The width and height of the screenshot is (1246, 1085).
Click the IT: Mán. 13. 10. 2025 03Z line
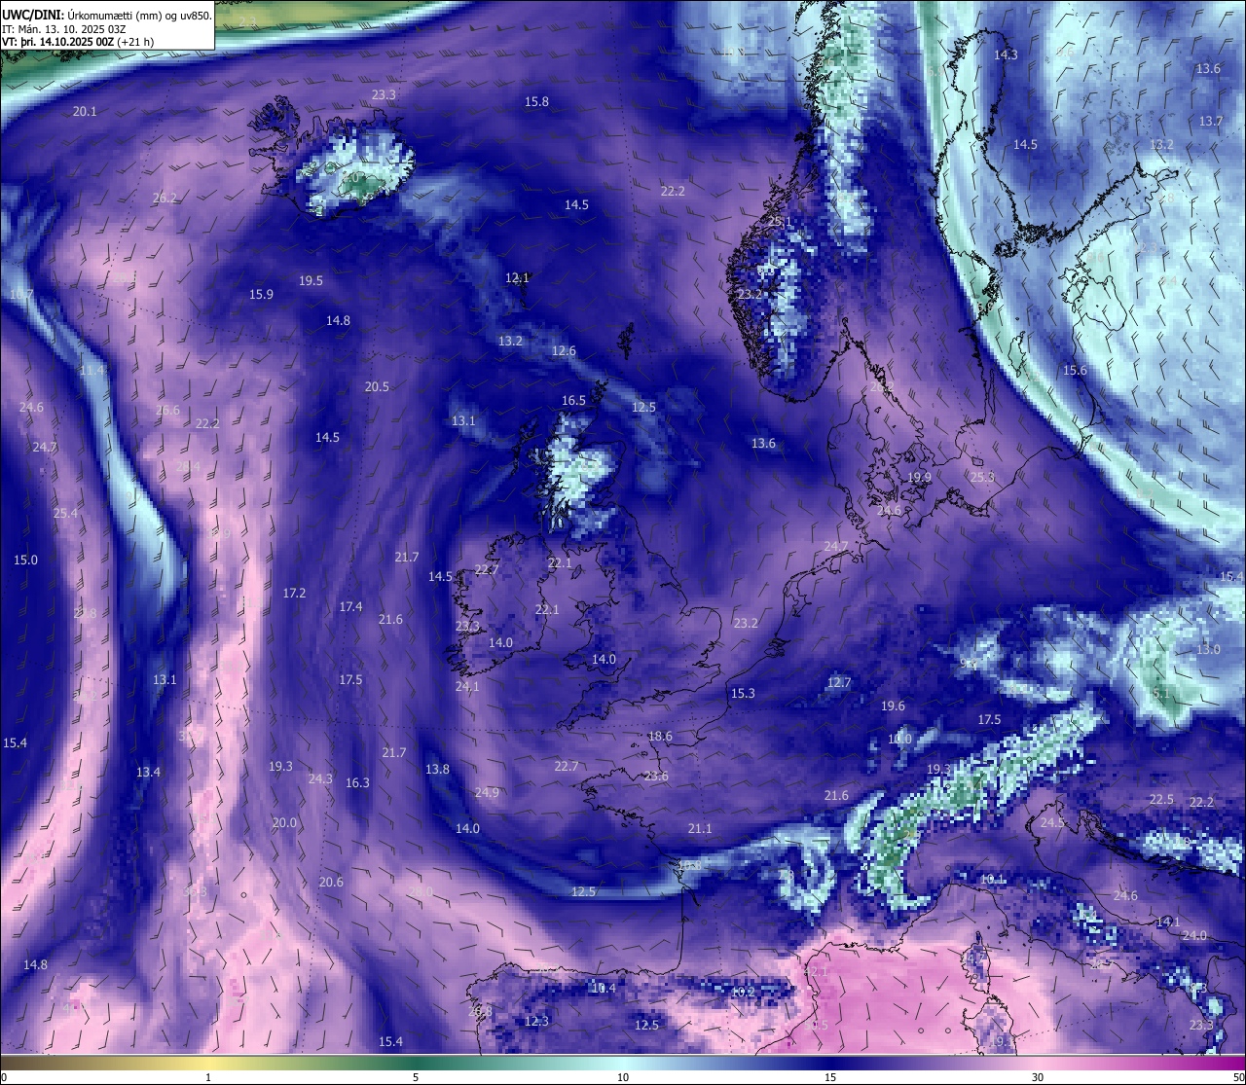click(x=64, y=28)
